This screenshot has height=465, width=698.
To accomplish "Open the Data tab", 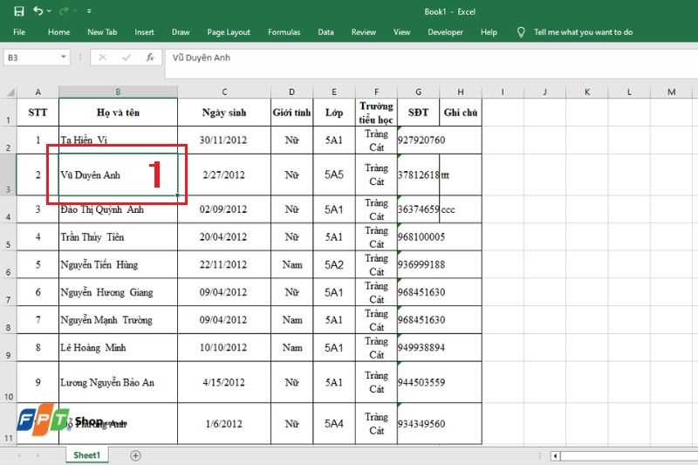I will point(325,32).
